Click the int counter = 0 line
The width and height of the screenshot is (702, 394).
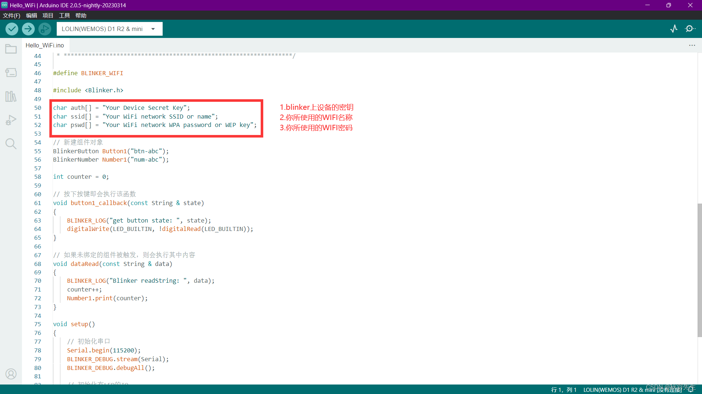pyautogui.click(x=81, y=177)
